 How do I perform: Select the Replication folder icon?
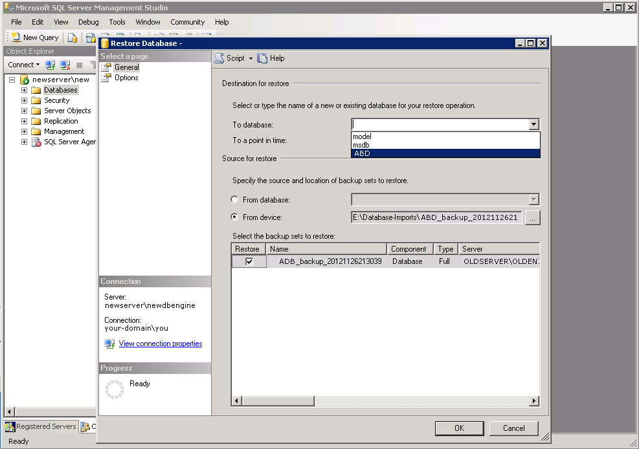pyautogui.click(x=36, y=121)
